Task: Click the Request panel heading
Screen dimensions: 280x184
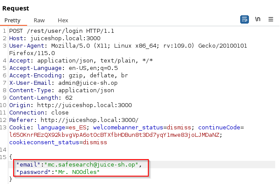Action: (16, 8)
